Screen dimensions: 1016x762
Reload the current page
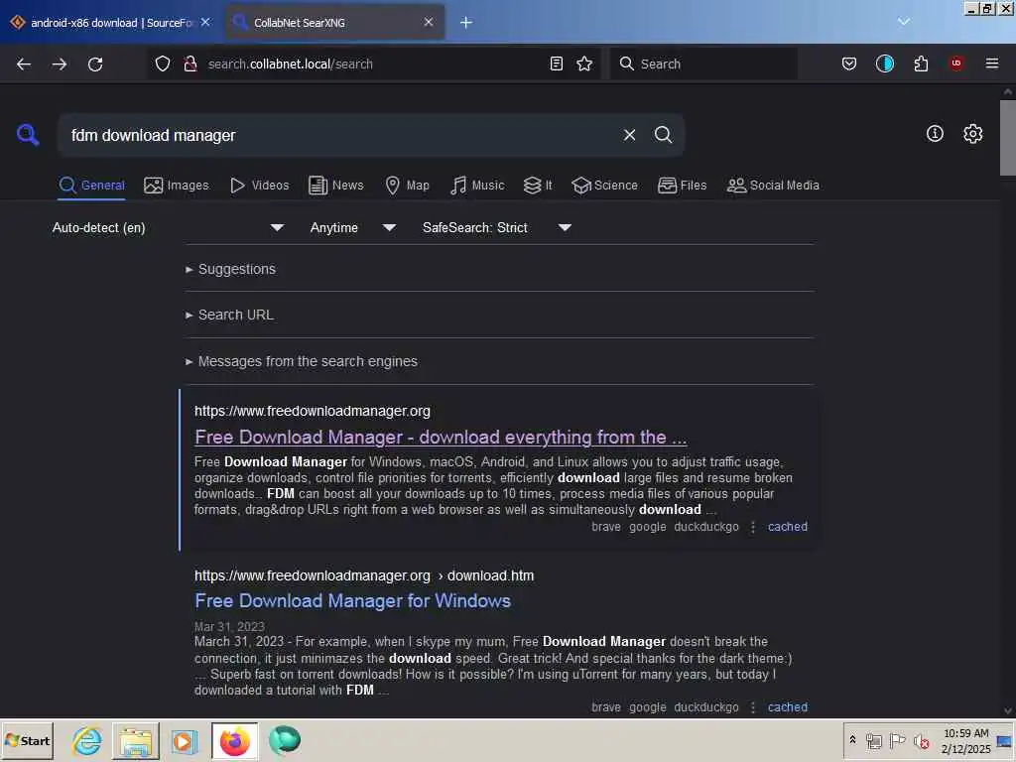pos(95,63)
